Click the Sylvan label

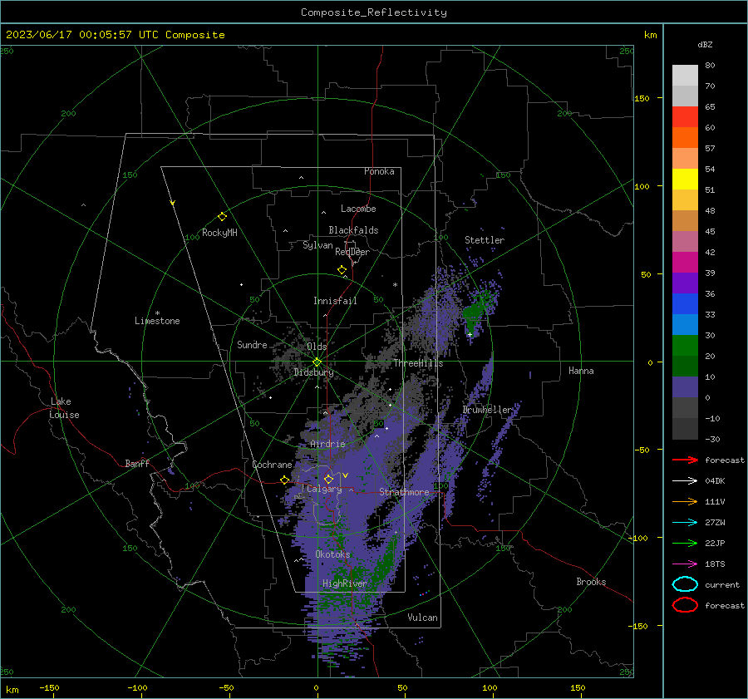pyautogui.click(x=317, y=245)
